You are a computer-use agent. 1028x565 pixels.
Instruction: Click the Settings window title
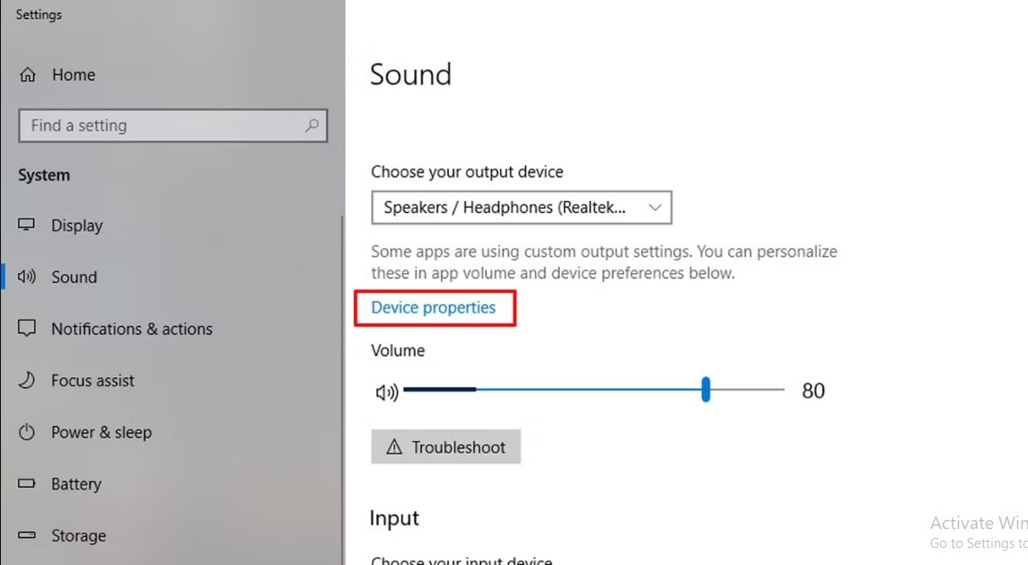(x=39, y=14)
